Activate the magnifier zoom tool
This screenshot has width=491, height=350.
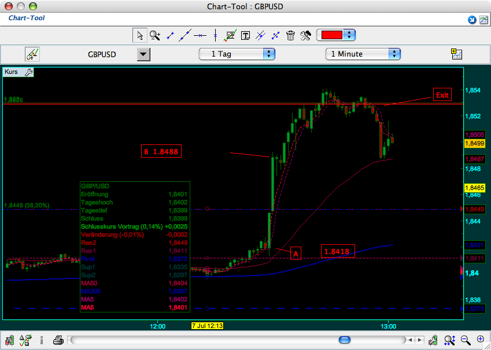click(x=154, y=35)
